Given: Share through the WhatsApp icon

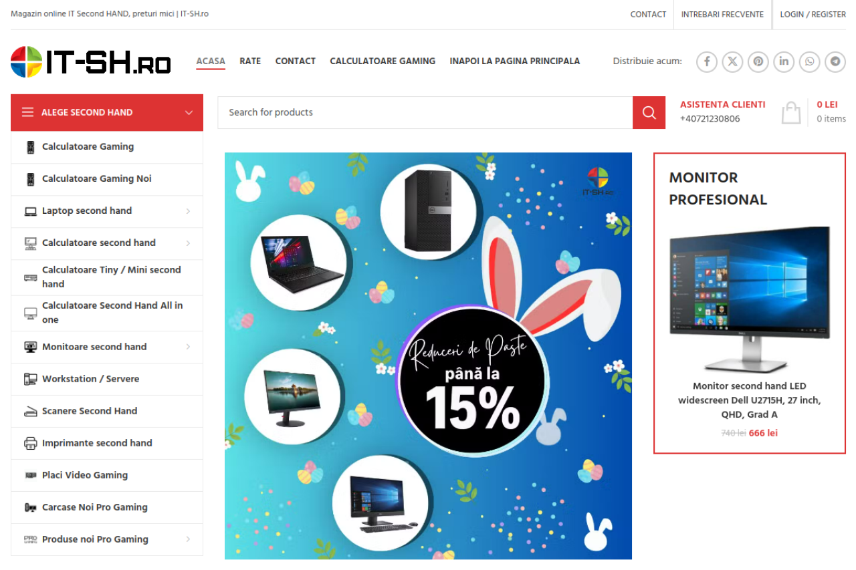Looking at the screenshot, I should pyautogui.click(x=810, y=61).
